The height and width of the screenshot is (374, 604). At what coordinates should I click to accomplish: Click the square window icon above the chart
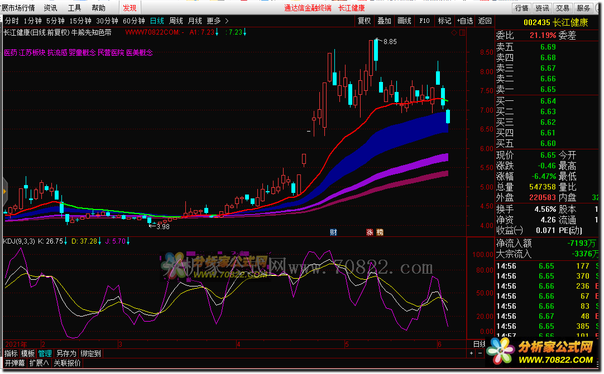tap(462, 33)
